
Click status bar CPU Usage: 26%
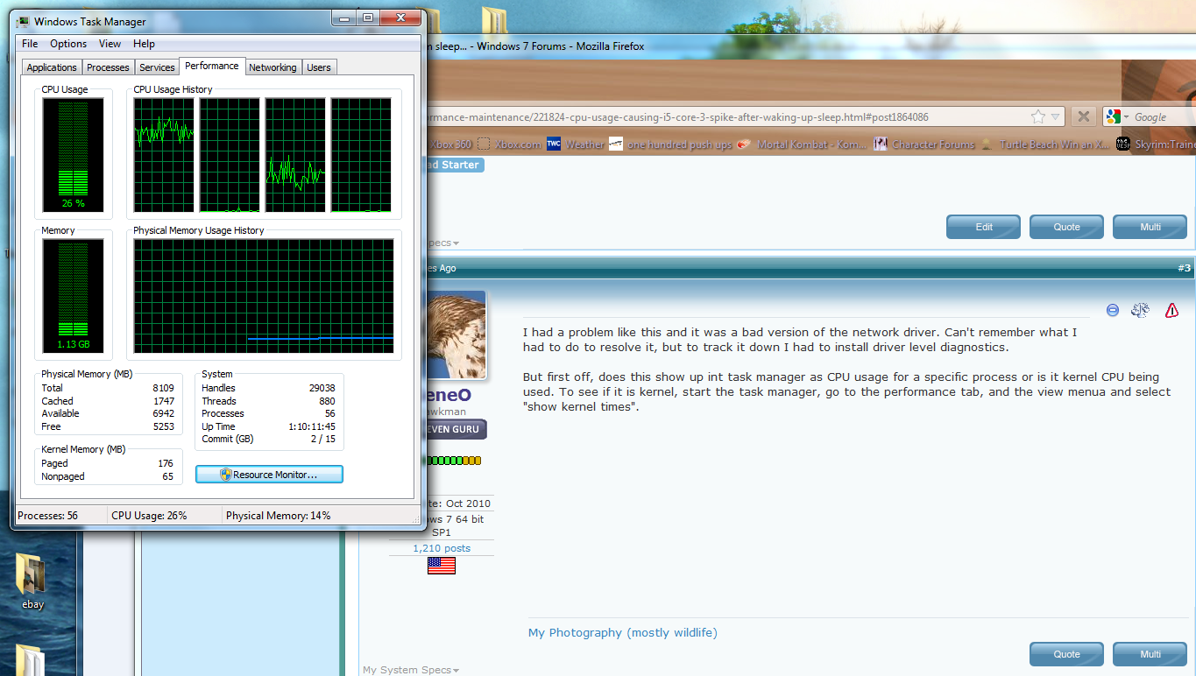click(149, 516)
